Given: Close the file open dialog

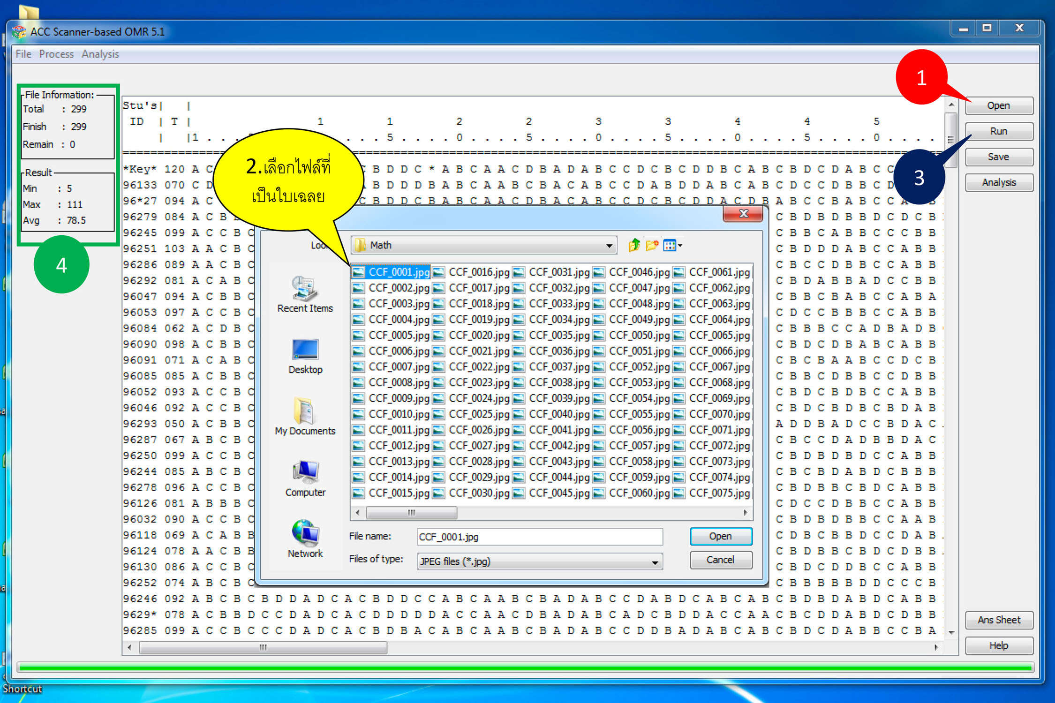Looking at the screenshot, I should (743, 214).
